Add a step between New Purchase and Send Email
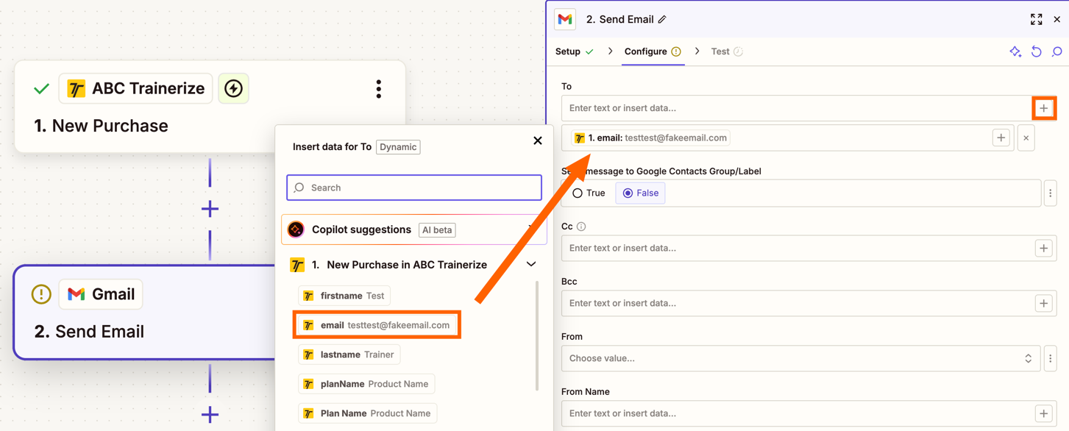The height and width of the screenshot is (431, 1069). [x=210, y=209]
